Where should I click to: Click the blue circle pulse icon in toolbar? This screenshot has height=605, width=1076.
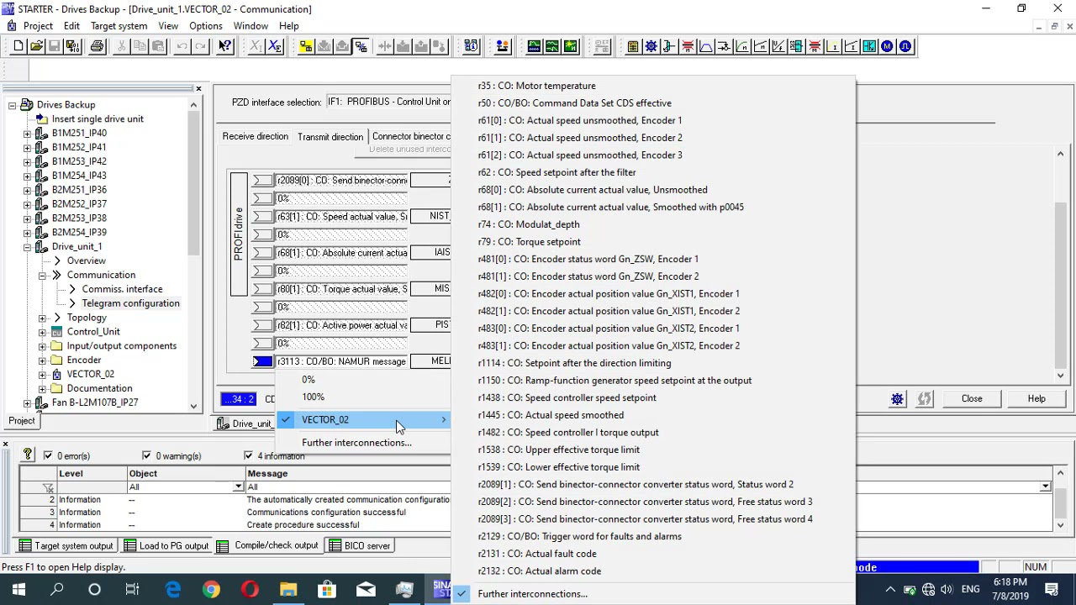tap(905, 46)
